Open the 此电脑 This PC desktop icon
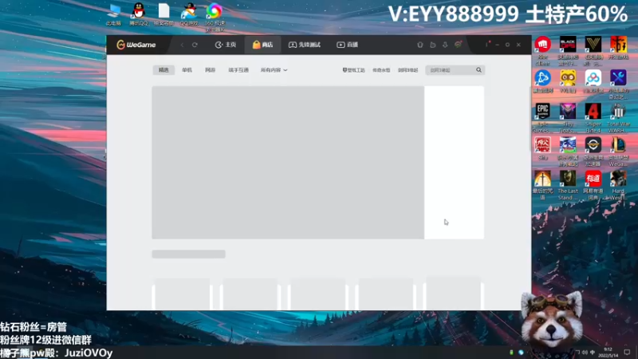 pos(113,14)
